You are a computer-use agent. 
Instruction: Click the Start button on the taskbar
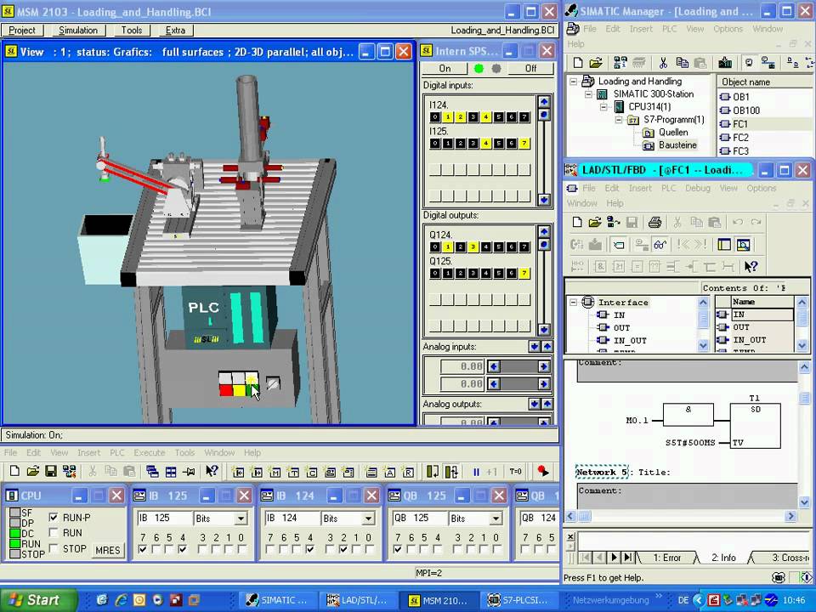pos(37,600)
